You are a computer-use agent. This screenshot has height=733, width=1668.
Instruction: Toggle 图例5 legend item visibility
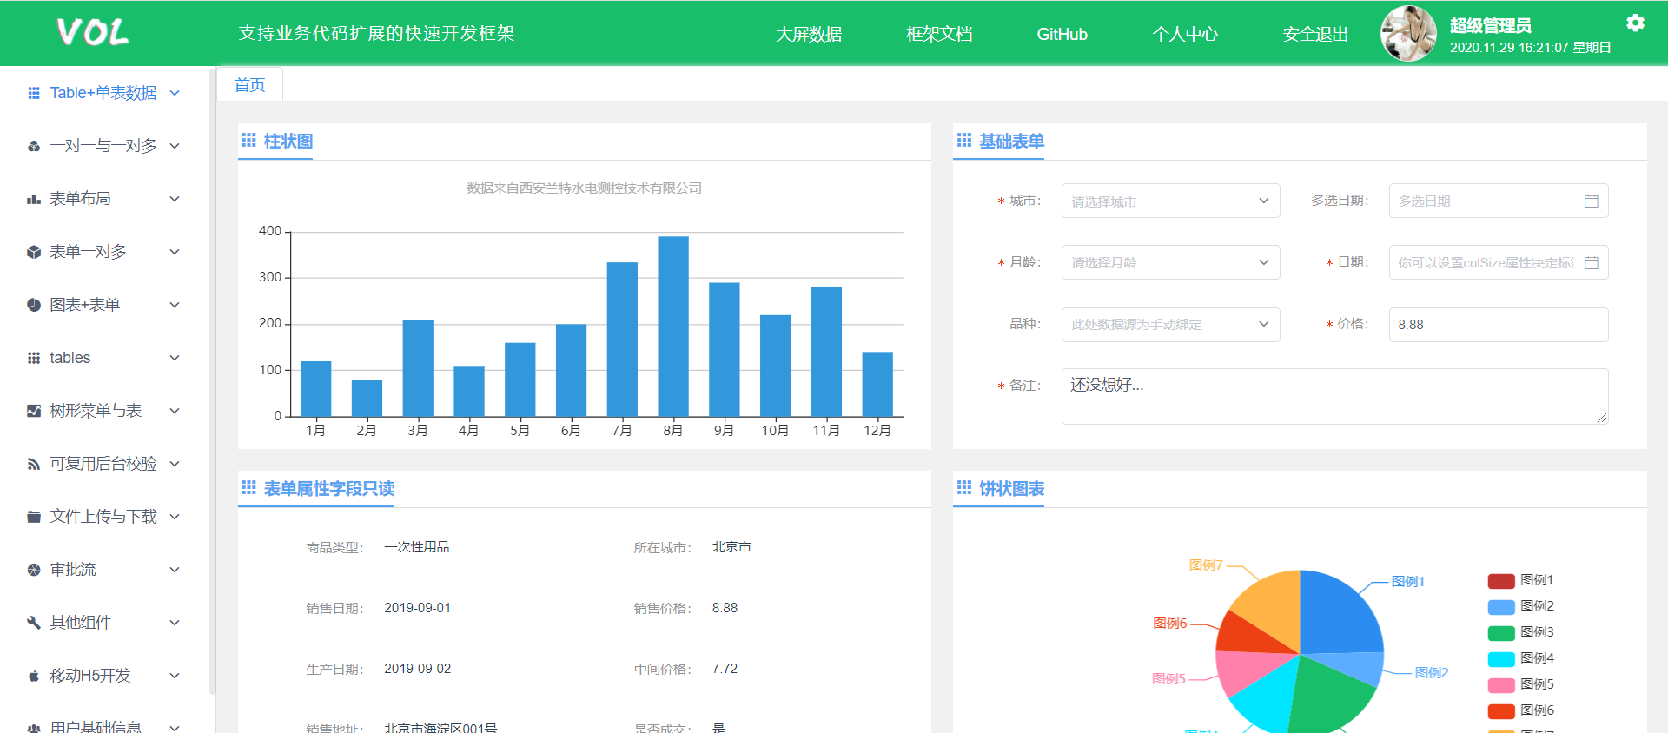[x=1520, y=684]
